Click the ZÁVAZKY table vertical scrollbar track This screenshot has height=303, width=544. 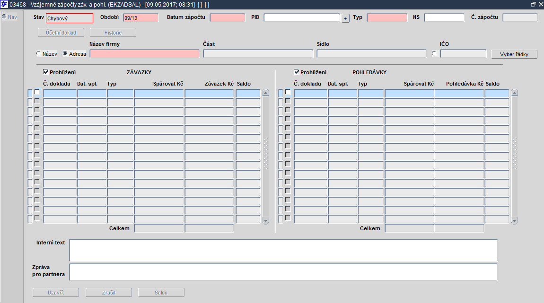(x=266, y=156)
